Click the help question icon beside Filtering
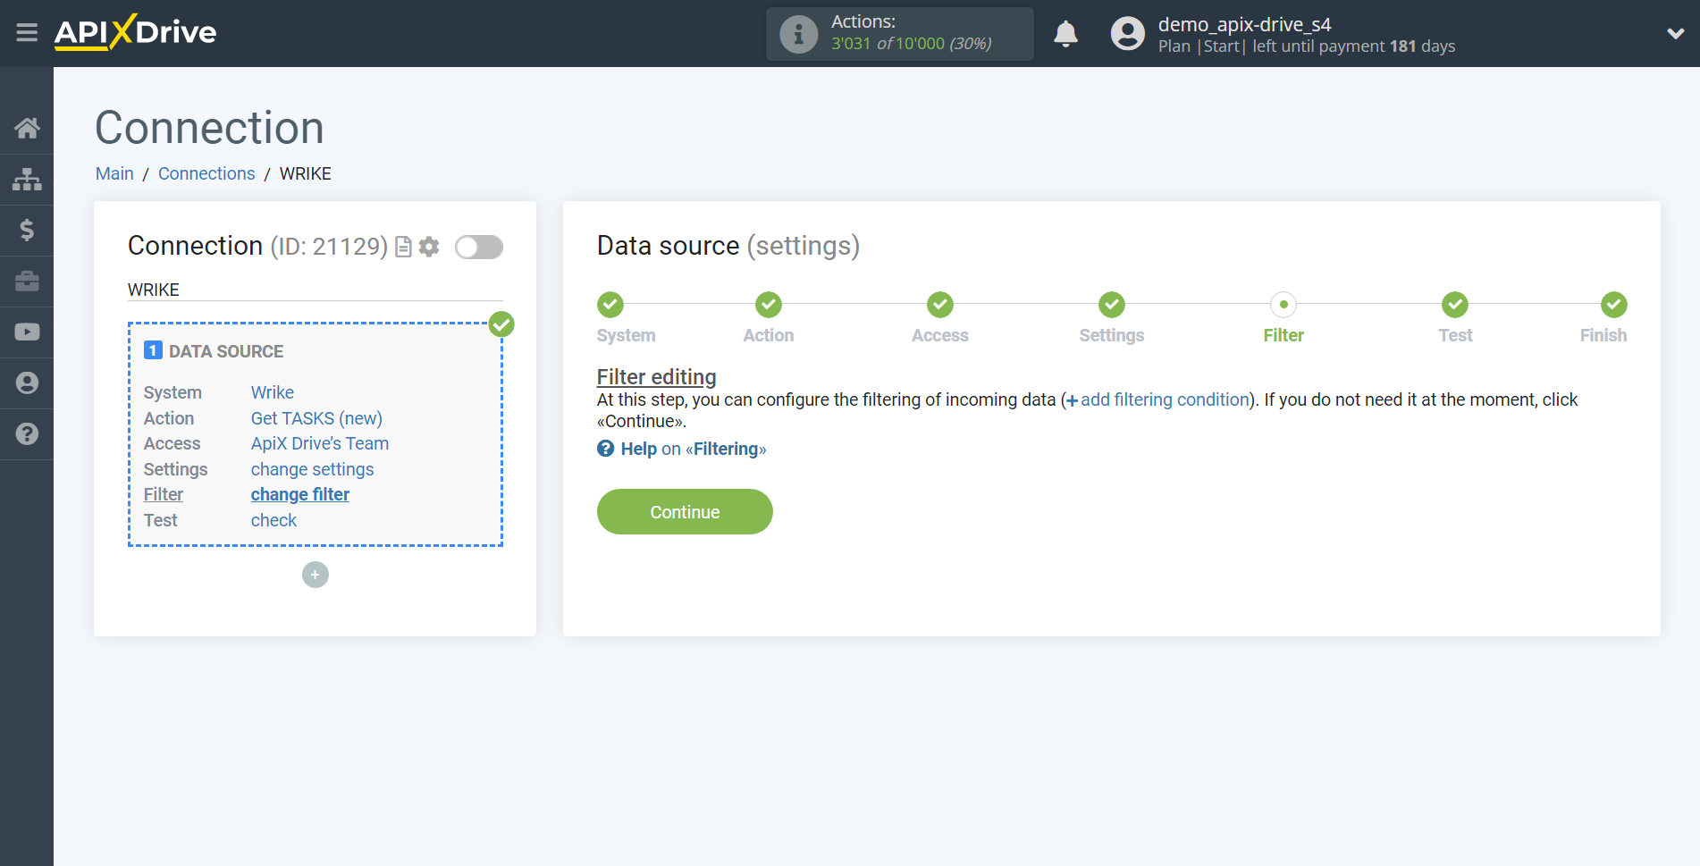1700x866 pixels. 606,449
